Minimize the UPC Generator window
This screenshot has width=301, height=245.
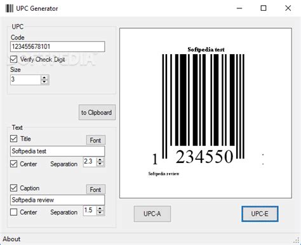point(239,8)
